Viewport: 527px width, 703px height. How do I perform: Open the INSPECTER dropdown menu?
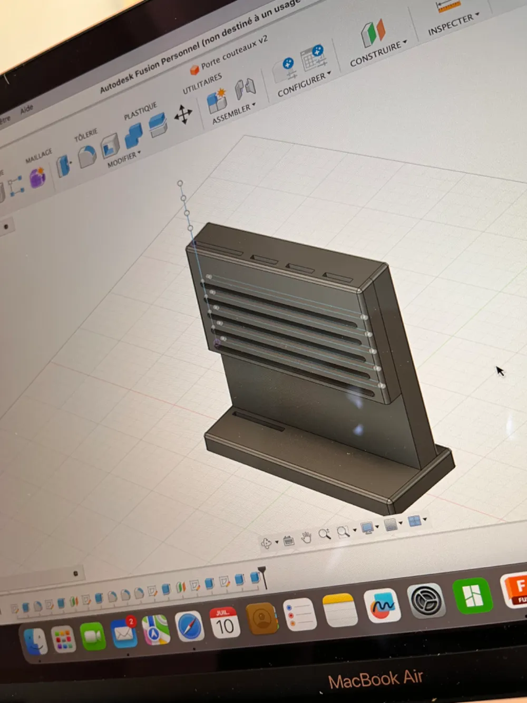tap(454, 23)
